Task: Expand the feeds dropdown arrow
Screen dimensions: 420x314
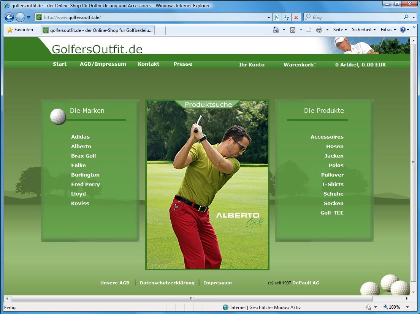Action: coord(301,30)
